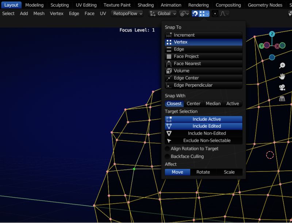Toggle Include Non-Edited target selection
Viewport: 292px width, 223px height.
pos(203,133)
